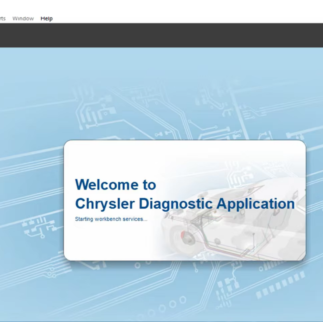The height and width of the screenshot is (322, 323).
Task: Select the dark toolbar strip below the menu
Action: [x=161, y=35]
